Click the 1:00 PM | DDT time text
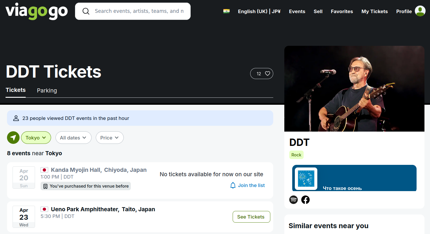The height and width of the screenshot is (234, 430). 57,177
